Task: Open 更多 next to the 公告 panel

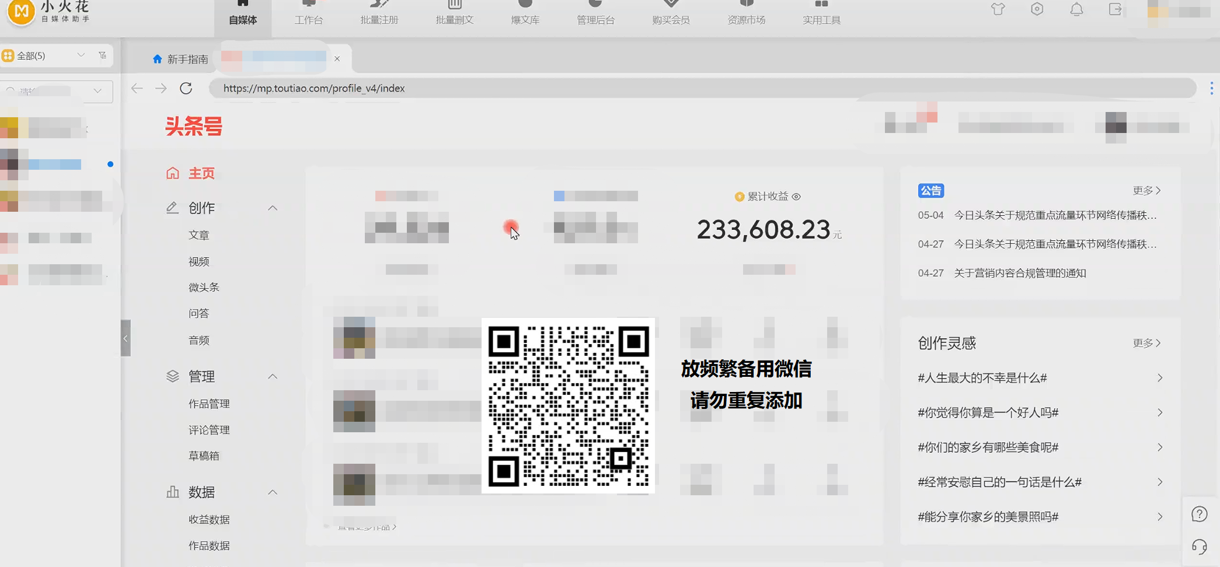Action: [1145, 190]
